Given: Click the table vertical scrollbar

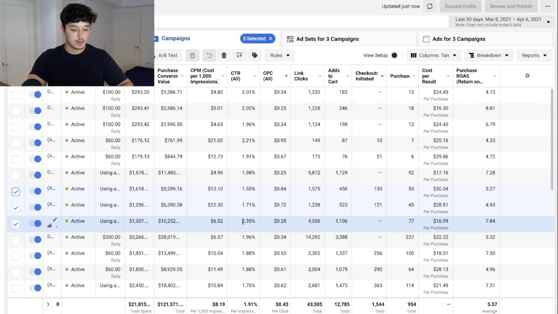Looking at the screenshot, I should [552, 139].
